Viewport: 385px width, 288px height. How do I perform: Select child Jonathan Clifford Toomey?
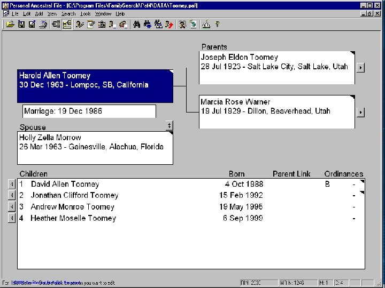(x=75, y=195)
